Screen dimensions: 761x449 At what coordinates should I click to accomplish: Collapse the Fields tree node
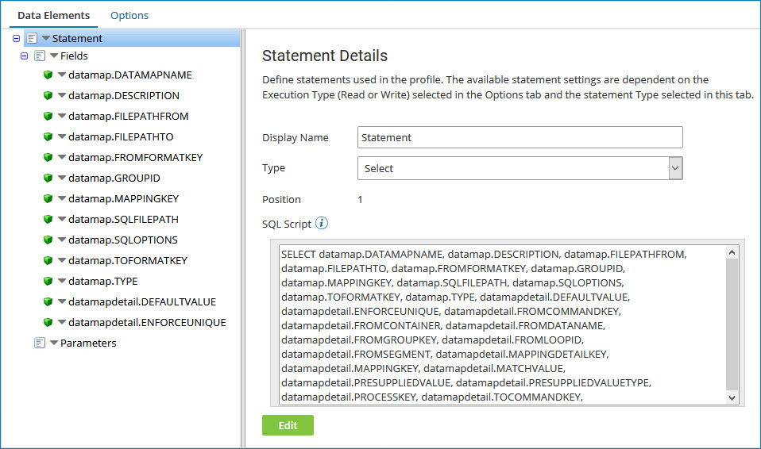click(x=25, y=56)
